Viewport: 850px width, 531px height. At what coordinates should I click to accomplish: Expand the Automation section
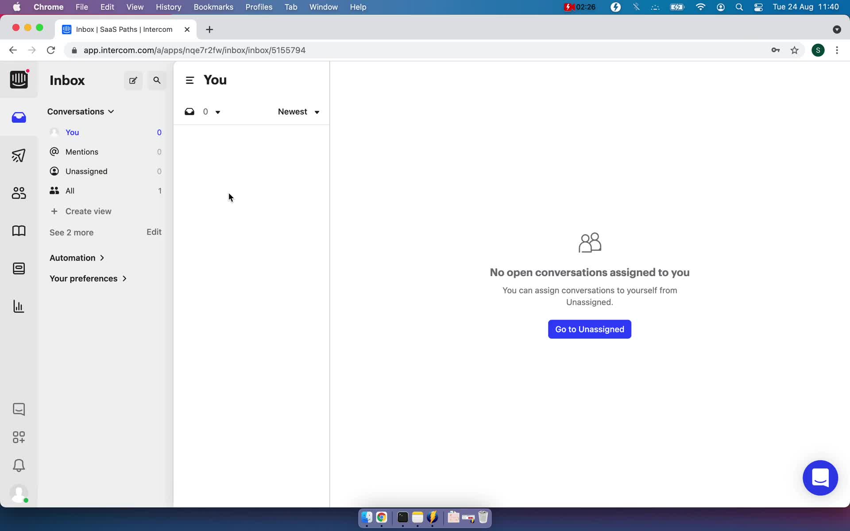[x=77, y=258]
